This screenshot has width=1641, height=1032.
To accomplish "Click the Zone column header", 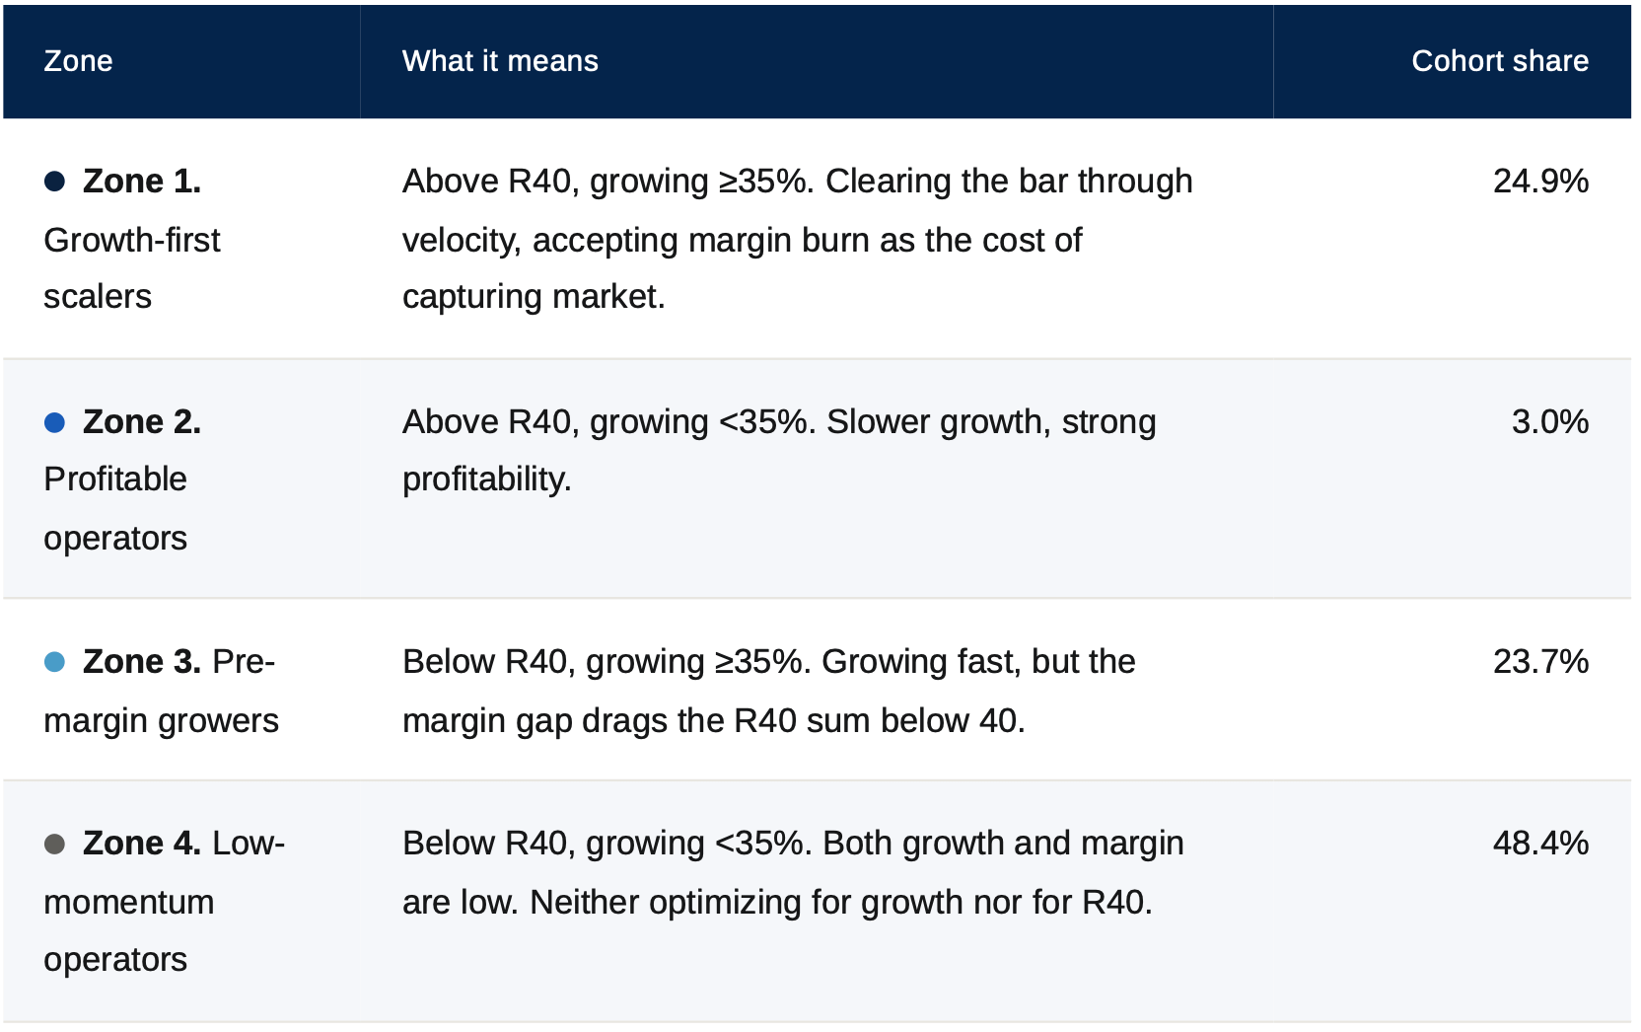I will [78, 61].
